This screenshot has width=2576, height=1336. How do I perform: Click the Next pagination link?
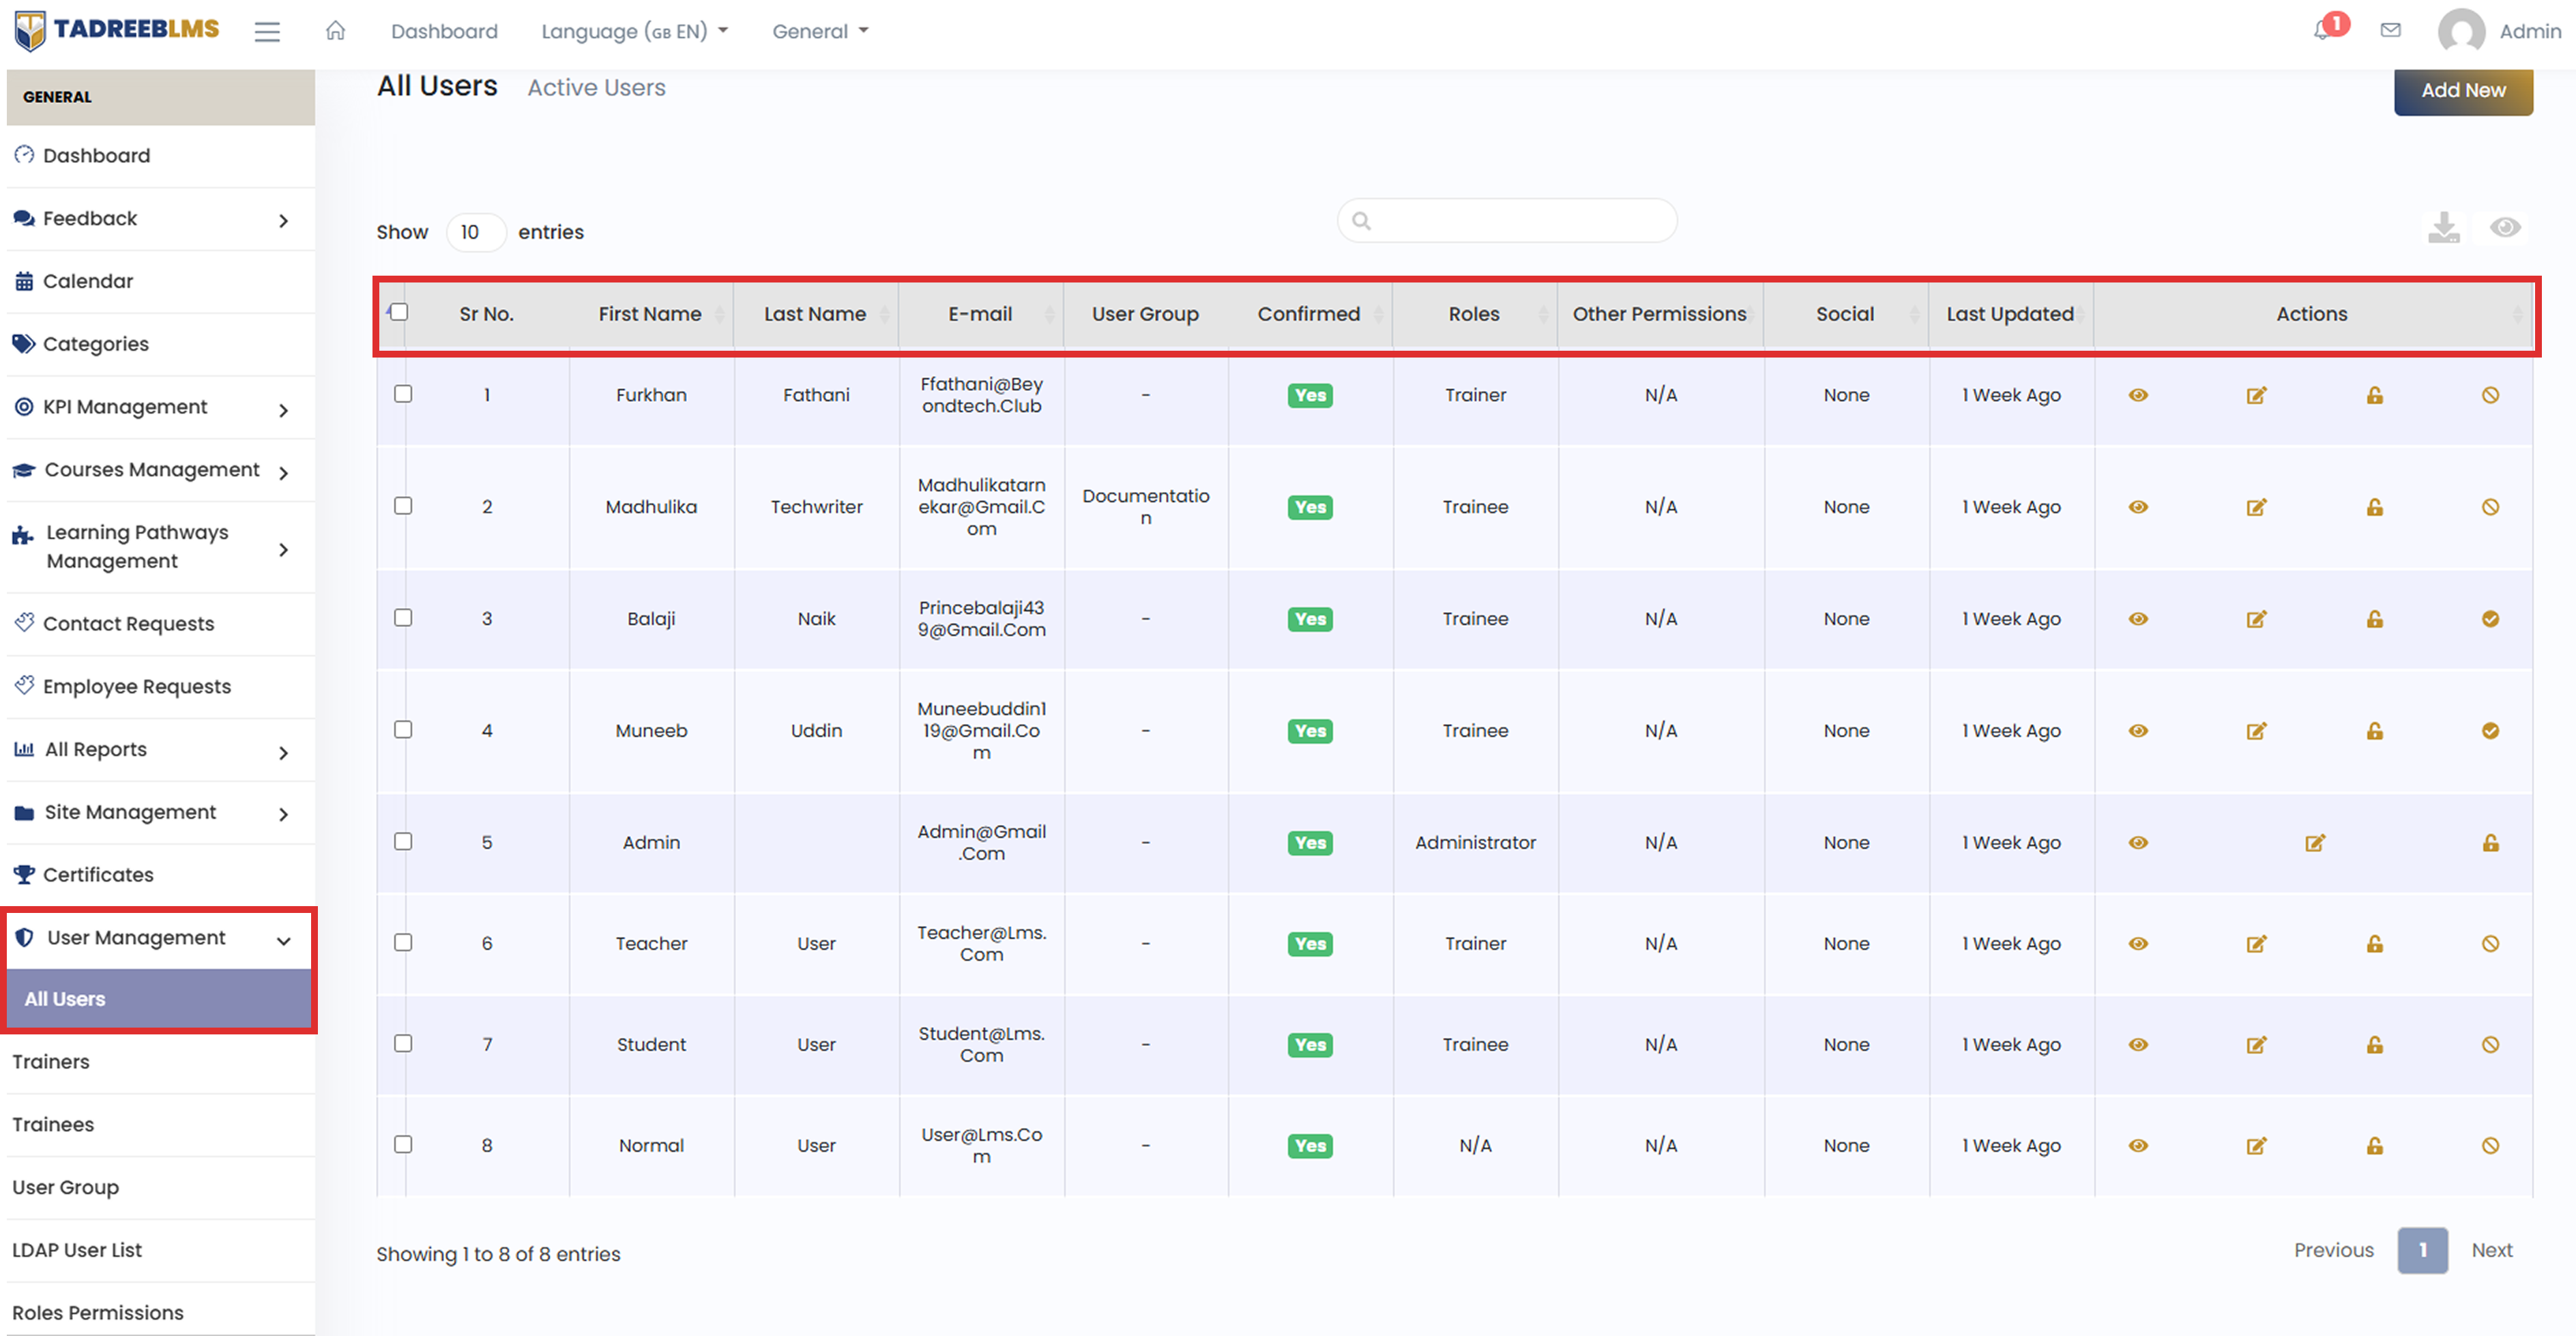pyautogui.click(x=2491, y=1251)
